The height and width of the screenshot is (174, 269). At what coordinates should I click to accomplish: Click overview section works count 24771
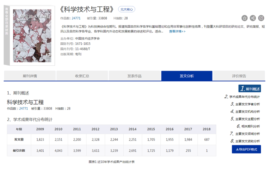(24, 109)
